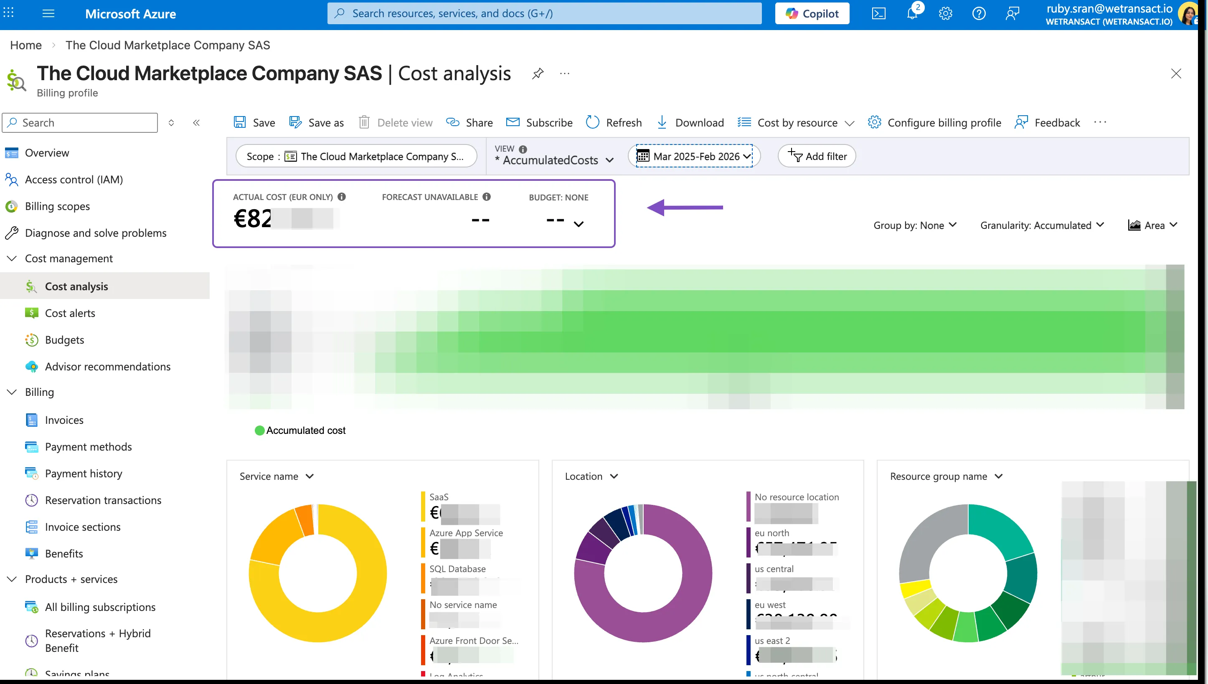Open the Group by: None dropdown
This screenshot has width=1208, height=684.
tap(914, 225)
